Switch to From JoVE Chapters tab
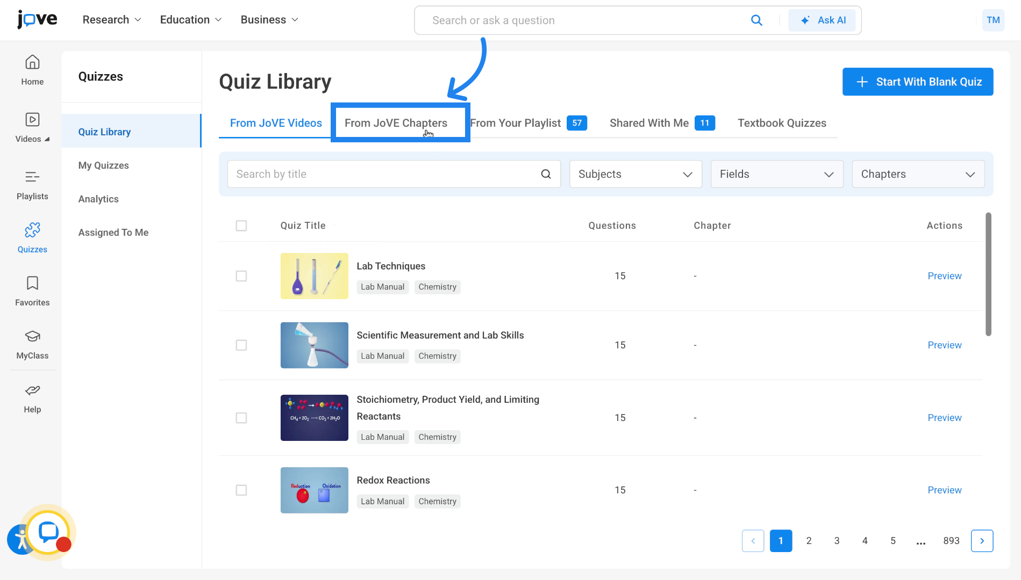This screenshot has width=1021, height=580. pos(396,123)
